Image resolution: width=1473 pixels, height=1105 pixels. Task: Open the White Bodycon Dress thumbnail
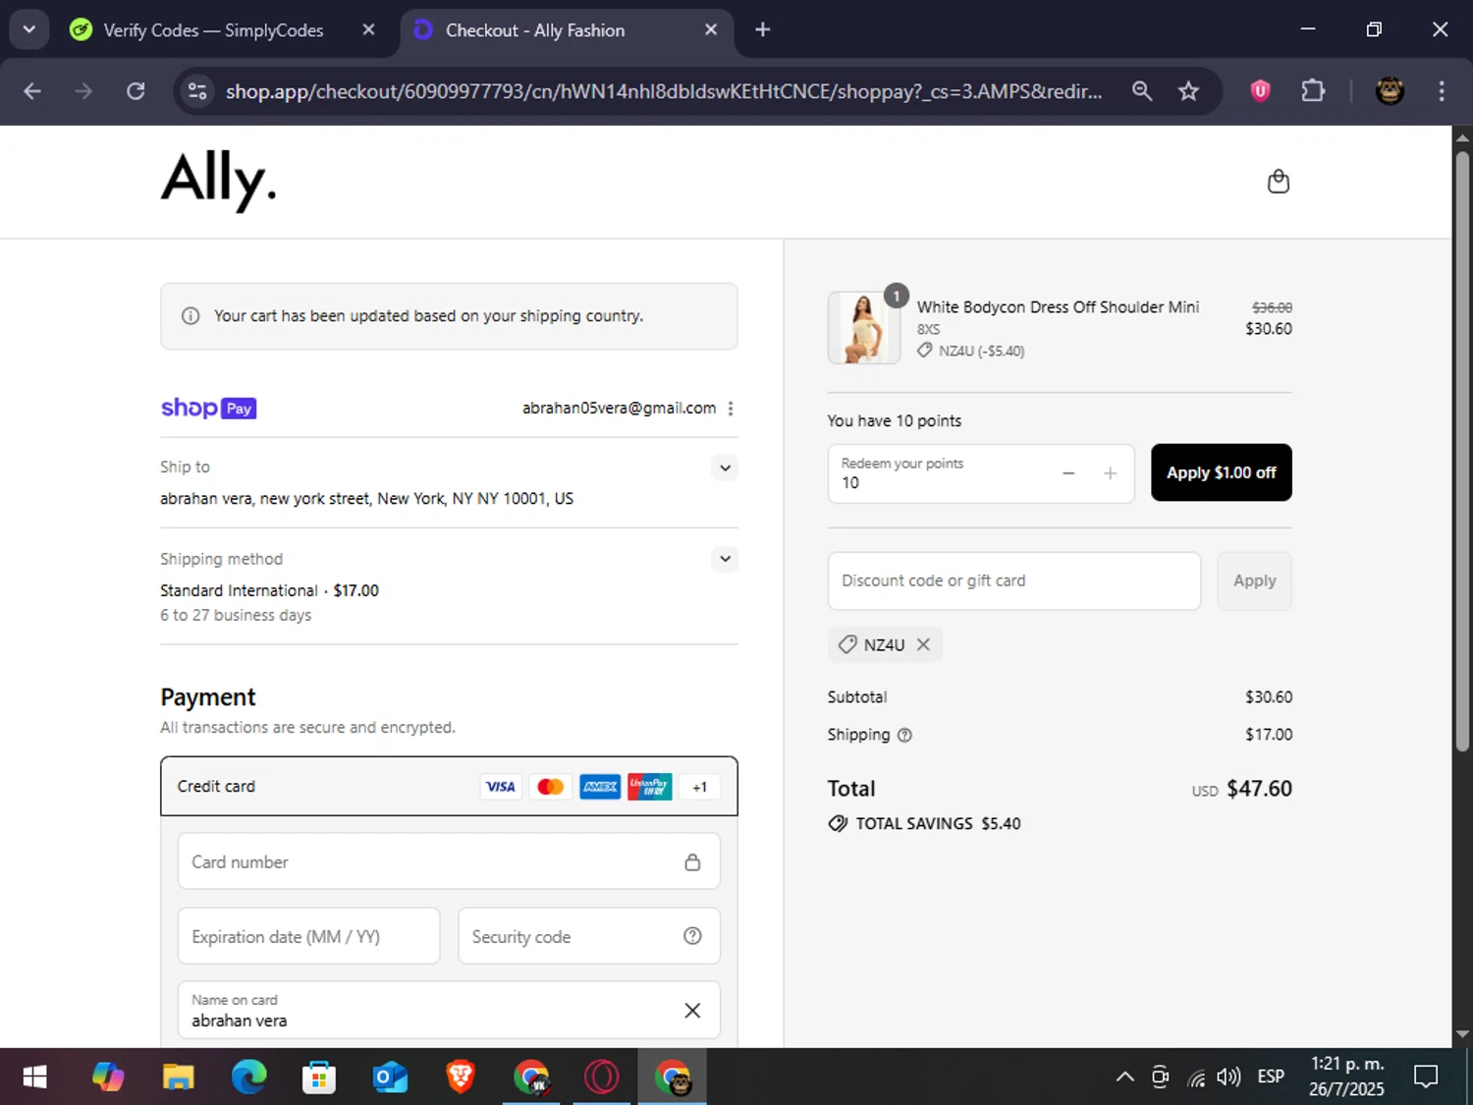[864, 328]
